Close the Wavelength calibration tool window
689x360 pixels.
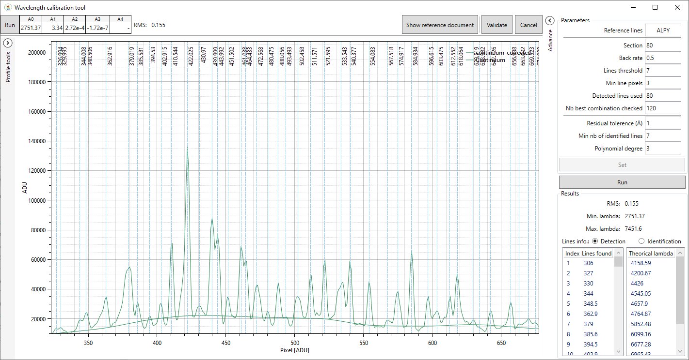click(677, 7)
